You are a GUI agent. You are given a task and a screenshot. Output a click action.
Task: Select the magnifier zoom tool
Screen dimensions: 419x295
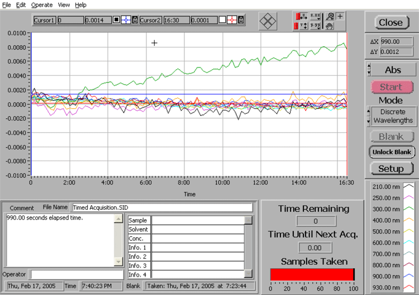(x=330, y=16)
